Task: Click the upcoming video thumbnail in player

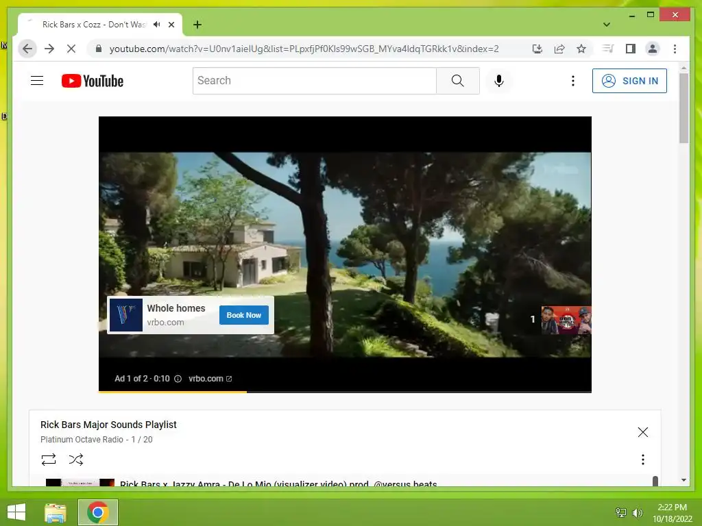Action: point(566,321)
